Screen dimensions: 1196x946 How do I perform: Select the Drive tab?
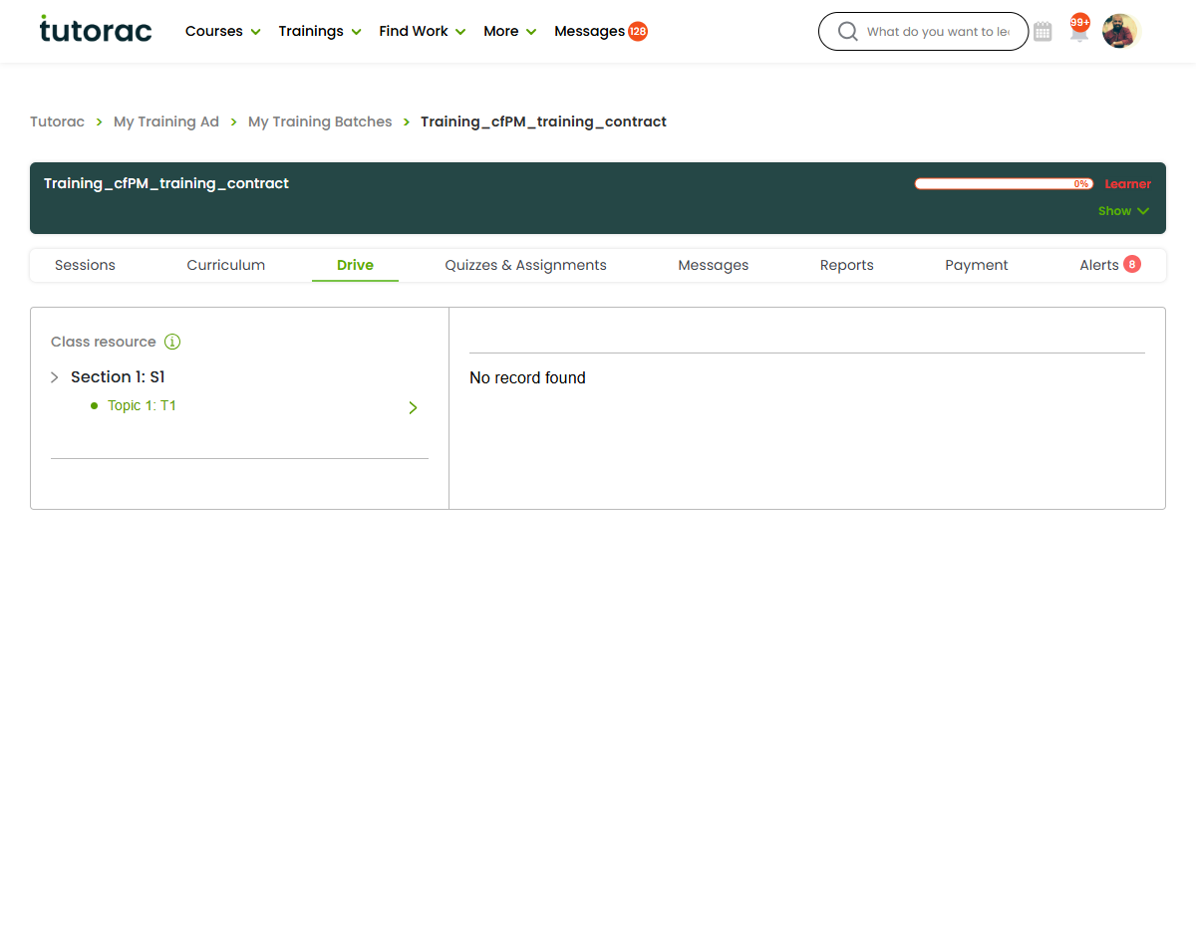point(355,265)
